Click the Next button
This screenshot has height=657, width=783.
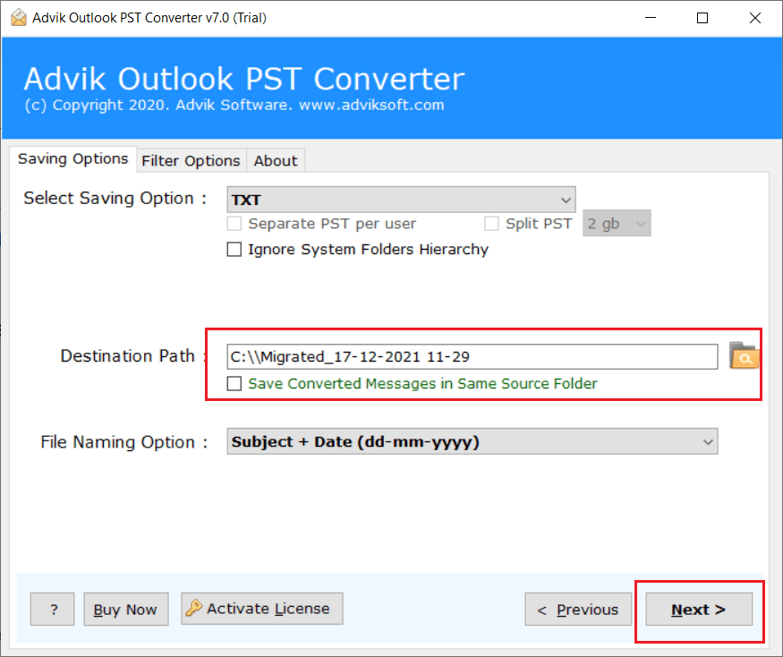click(x=699, y=610)
